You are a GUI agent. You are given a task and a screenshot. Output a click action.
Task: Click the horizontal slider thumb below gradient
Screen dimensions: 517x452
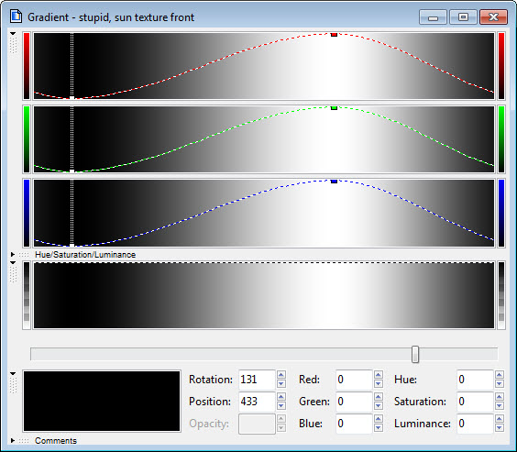415,355
